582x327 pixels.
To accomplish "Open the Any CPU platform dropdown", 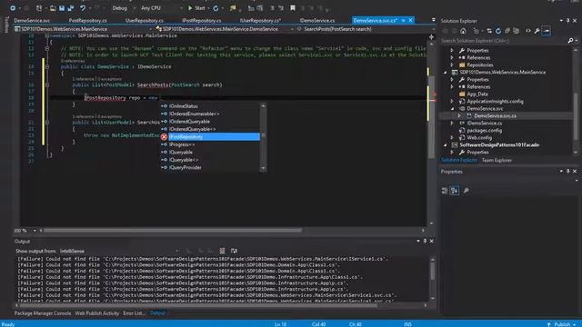I will (162, 8).
